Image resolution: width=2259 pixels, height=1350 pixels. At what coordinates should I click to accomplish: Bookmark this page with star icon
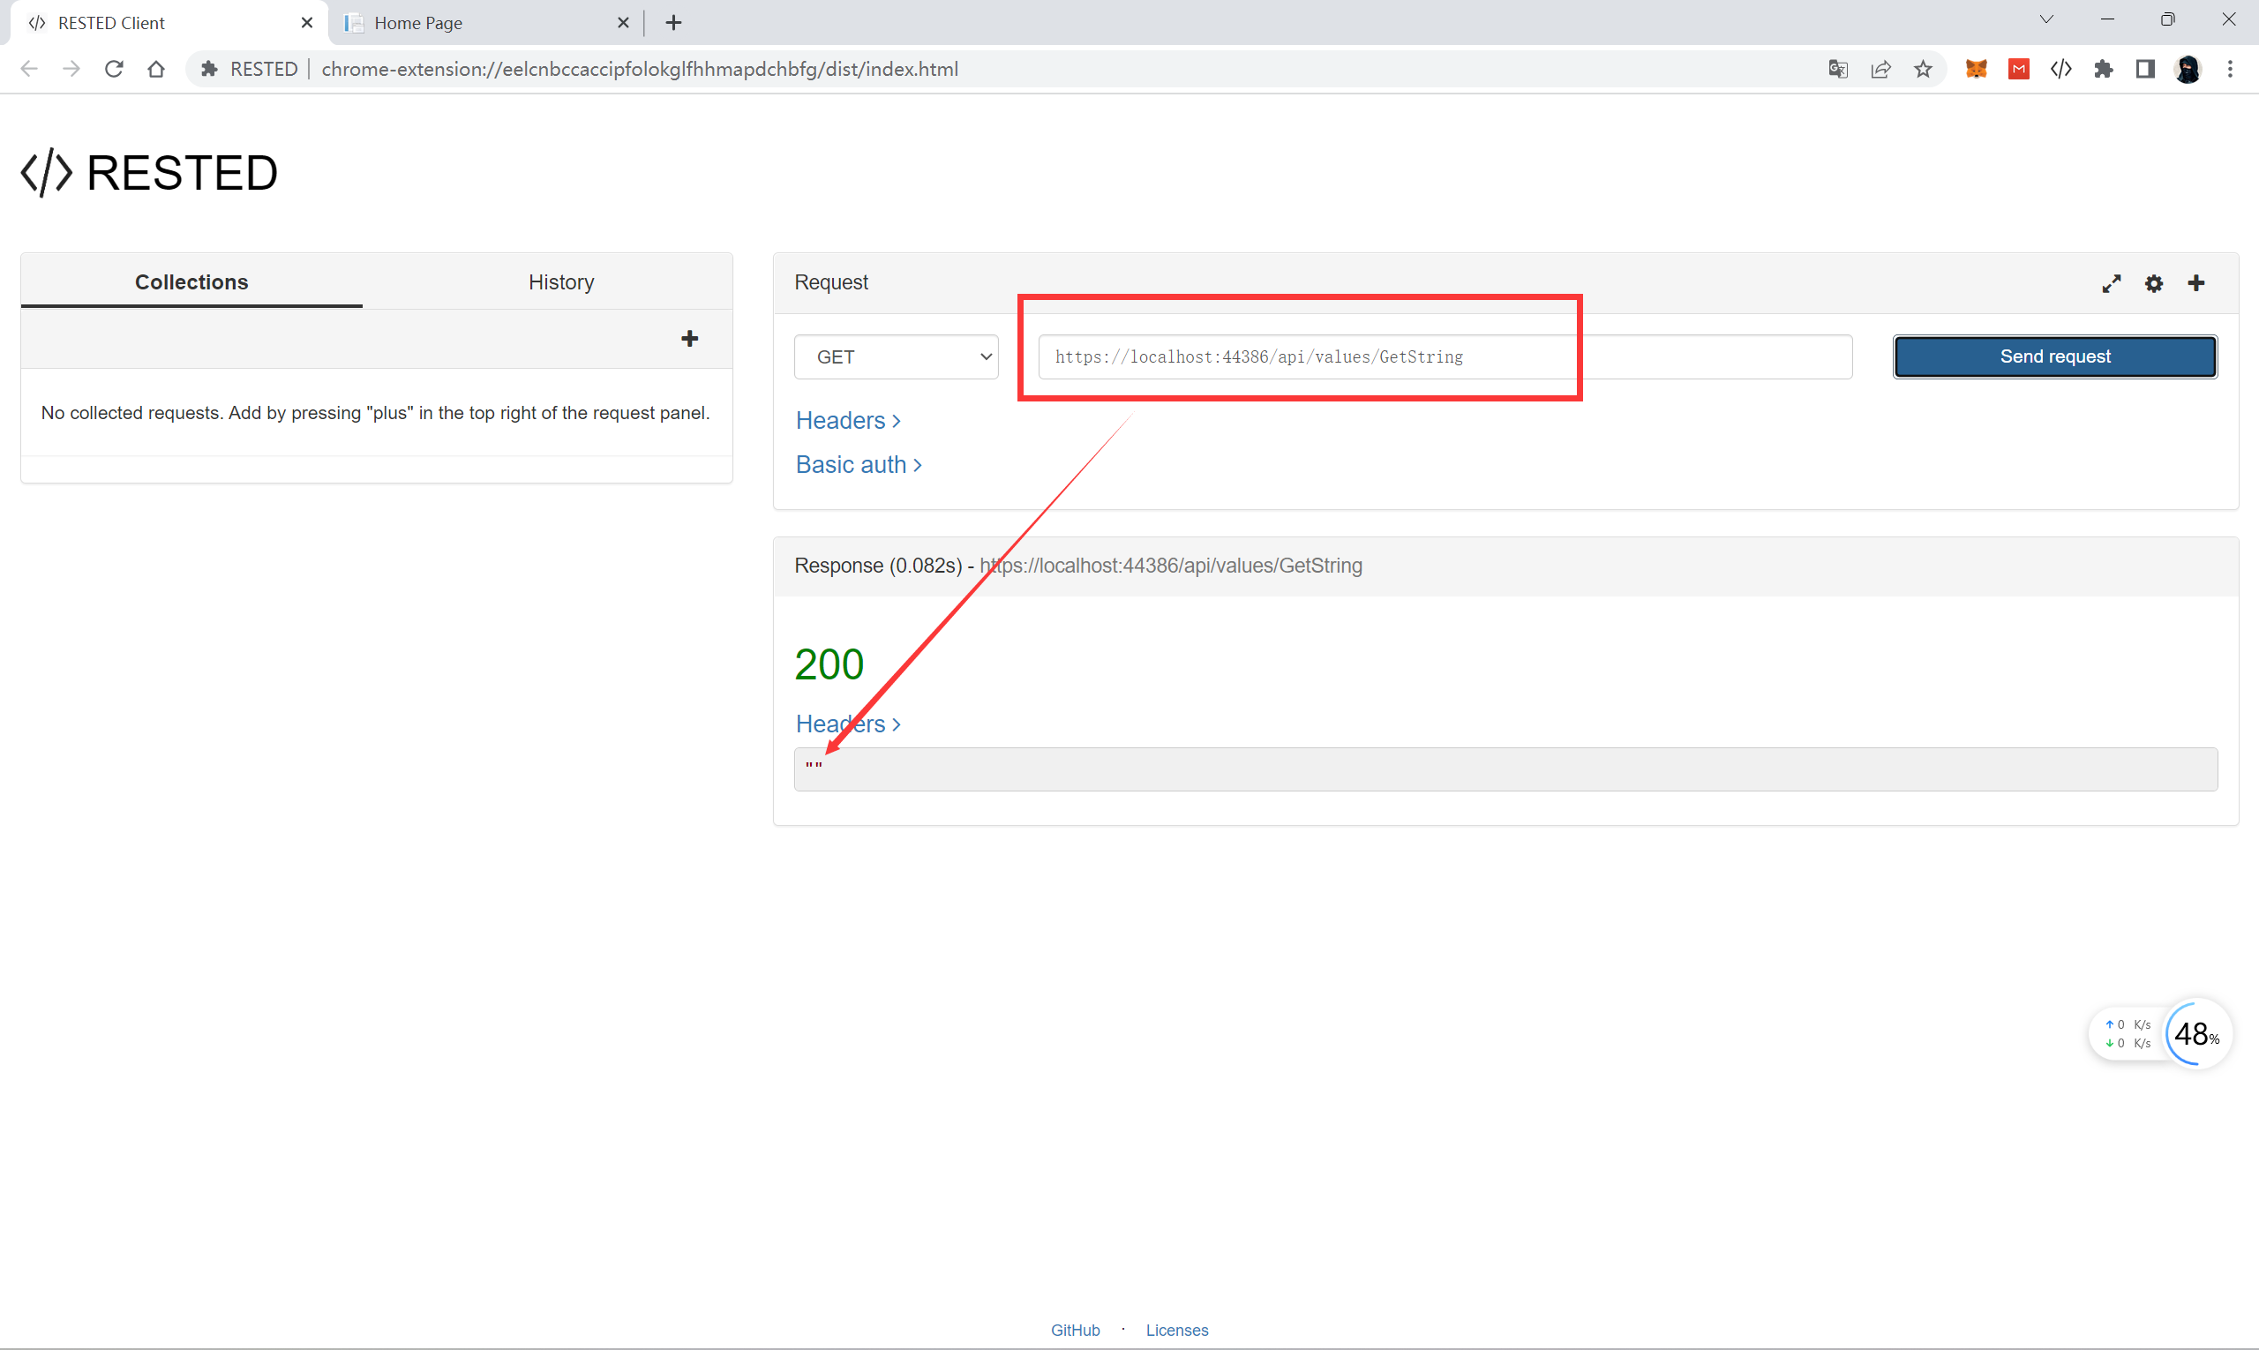click(x=1923, y=69)
